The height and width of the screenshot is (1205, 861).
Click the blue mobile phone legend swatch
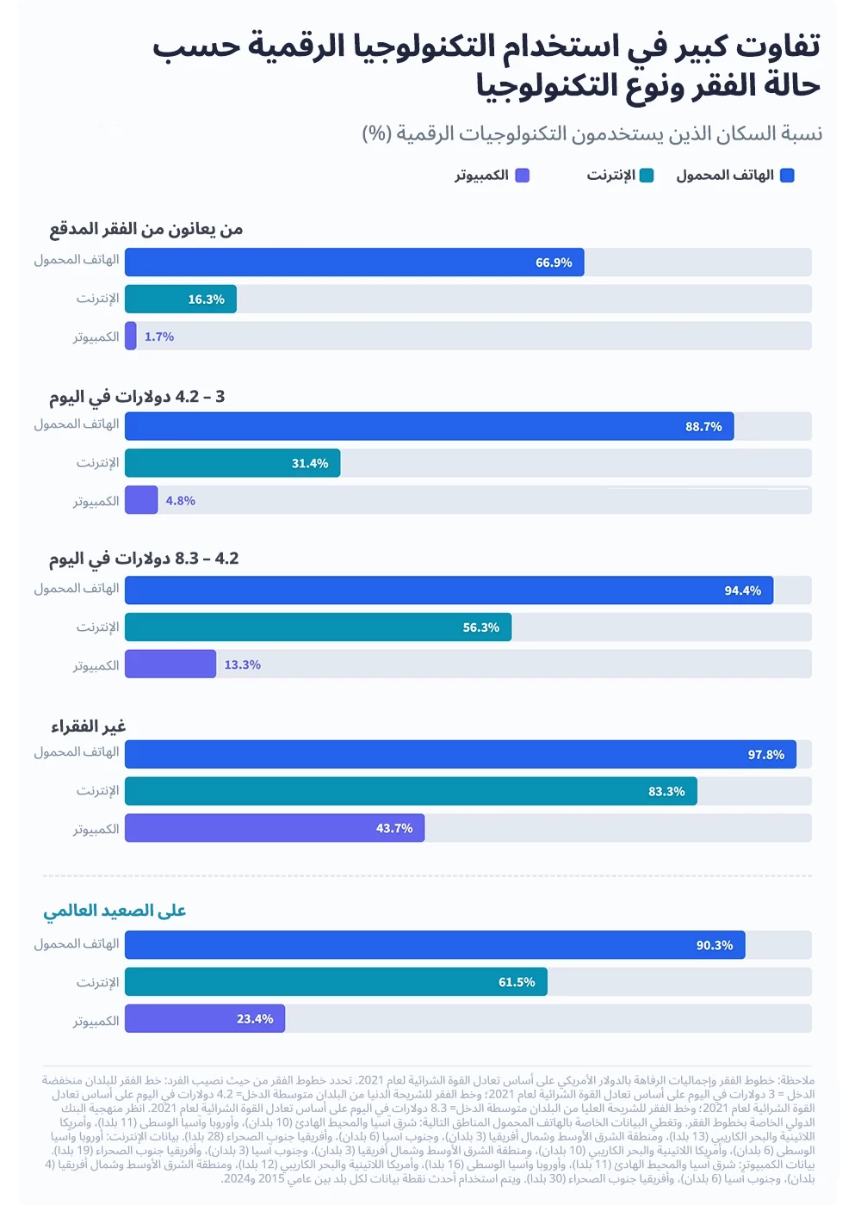[x=787, y=176]
